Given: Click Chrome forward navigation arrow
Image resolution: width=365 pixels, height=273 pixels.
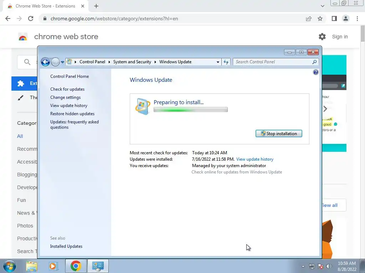Looking at the screenshot, I should [x=19, y=18].
